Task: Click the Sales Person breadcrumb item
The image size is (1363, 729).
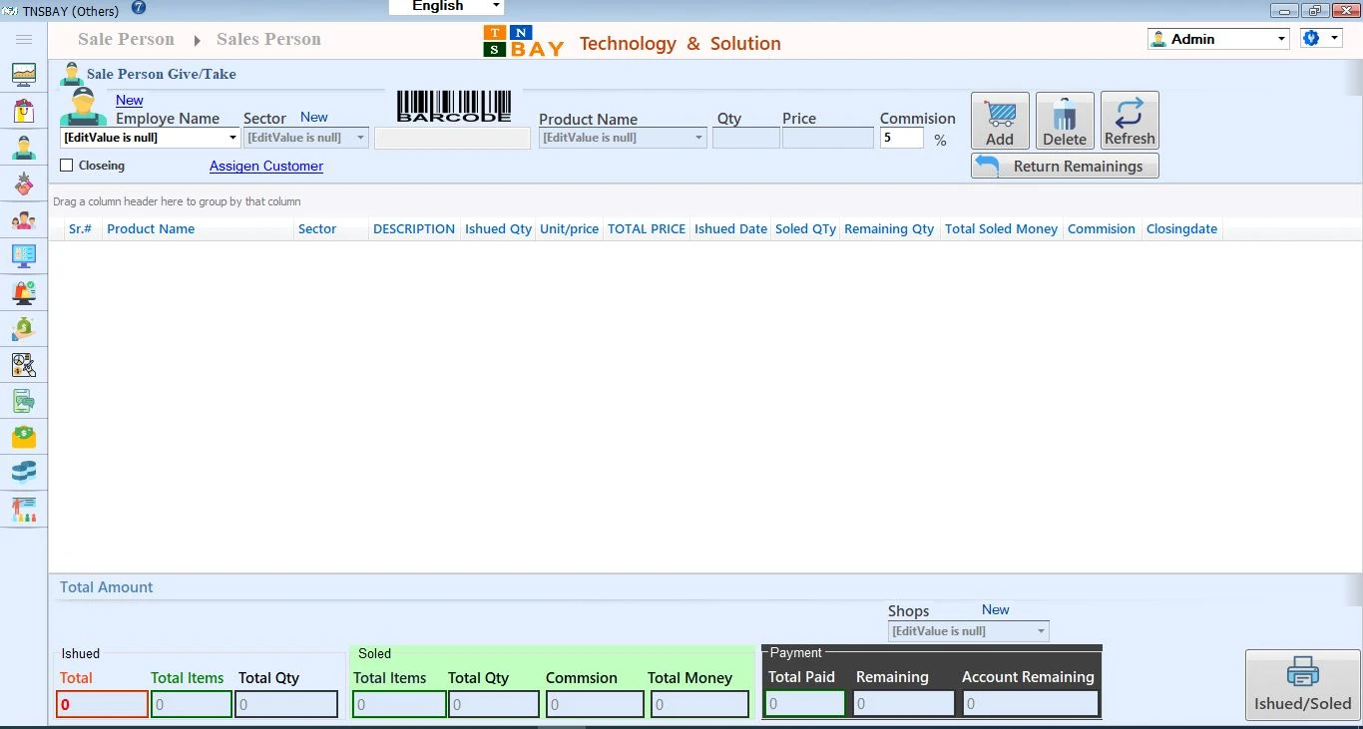Action: point(268,39)
